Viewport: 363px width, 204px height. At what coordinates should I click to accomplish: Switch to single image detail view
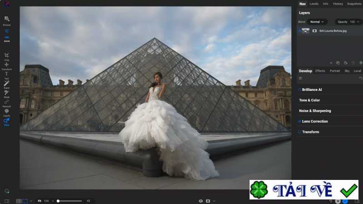[25, 201]
